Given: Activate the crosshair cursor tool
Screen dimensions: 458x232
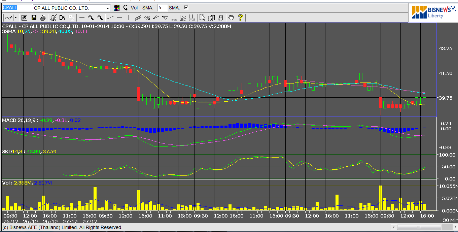Looking at the screenshot, I should coord(82,18).
